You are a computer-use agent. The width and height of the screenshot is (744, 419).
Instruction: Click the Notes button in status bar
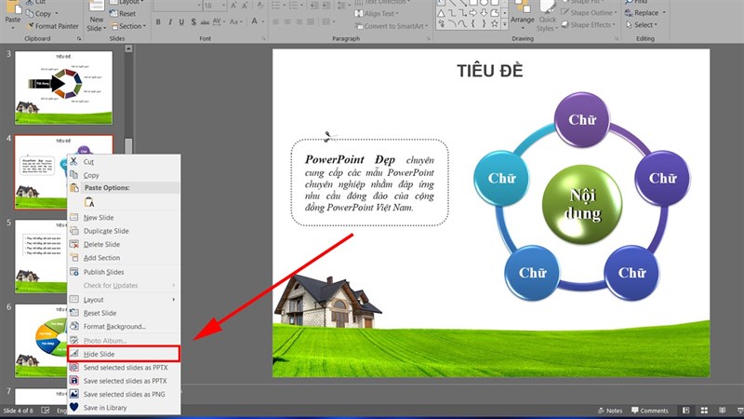tap(610, 411)
